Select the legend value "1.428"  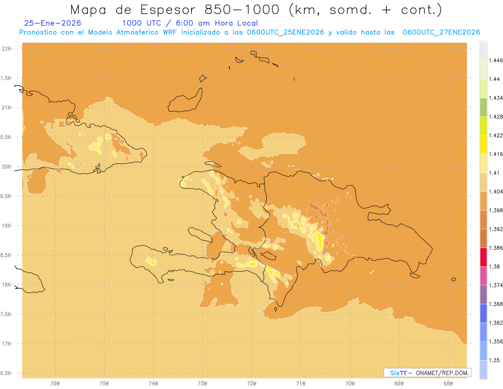[496, 117]
